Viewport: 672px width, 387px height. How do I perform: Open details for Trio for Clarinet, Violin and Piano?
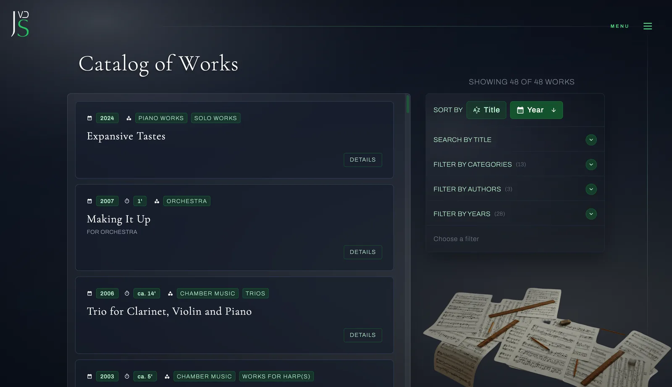click(363, 335)
